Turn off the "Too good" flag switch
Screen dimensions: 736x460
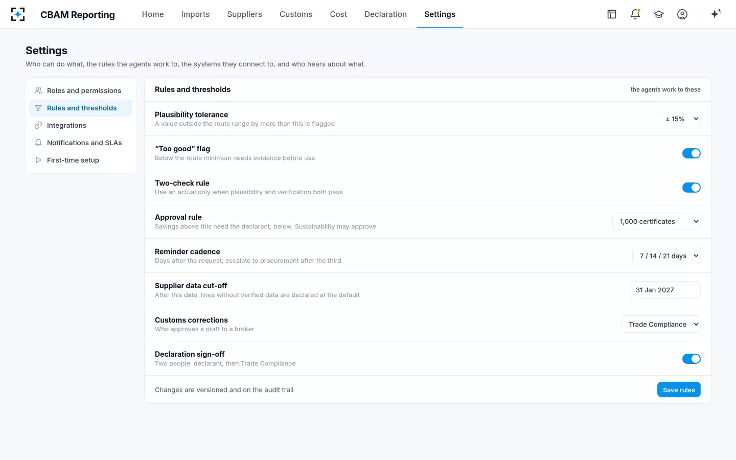point(691,153)
